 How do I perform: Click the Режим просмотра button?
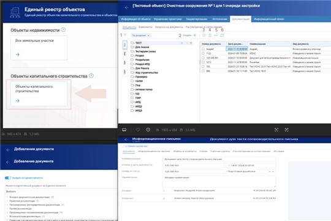tap(136, 146)
